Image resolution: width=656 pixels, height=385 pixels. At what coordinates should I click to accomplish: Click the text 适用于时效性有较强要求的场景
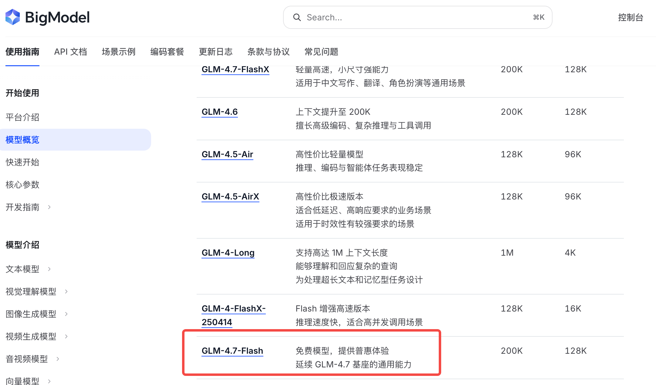355,224
